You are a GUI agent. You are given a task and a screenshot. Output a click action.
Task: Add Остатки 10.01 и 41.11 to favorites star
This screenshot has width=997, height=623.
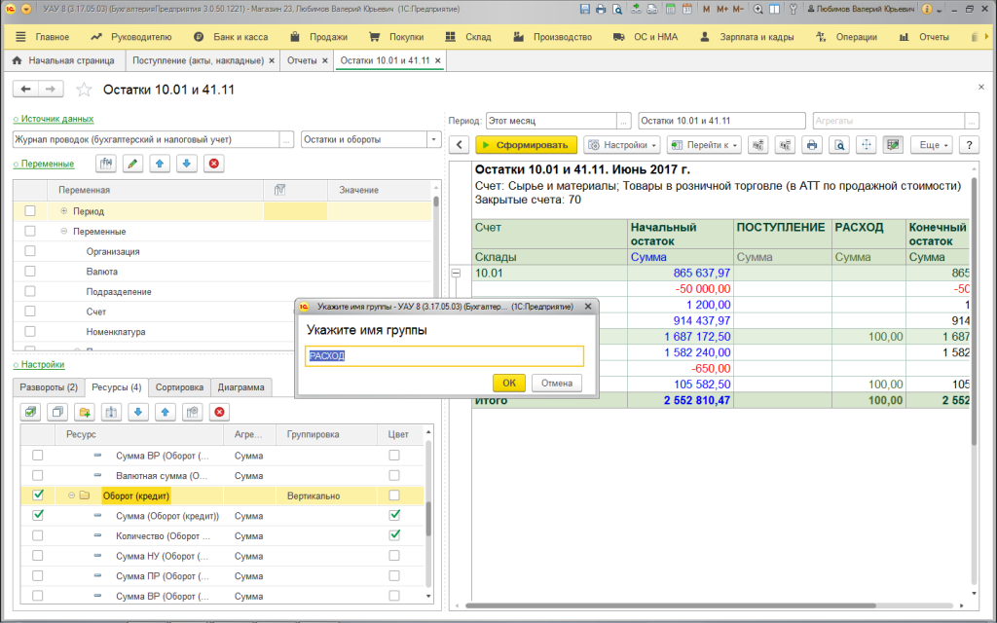tap(84, 90)
